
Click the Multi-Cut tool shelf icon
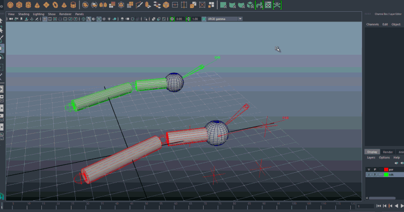click(x=139, y=5)
